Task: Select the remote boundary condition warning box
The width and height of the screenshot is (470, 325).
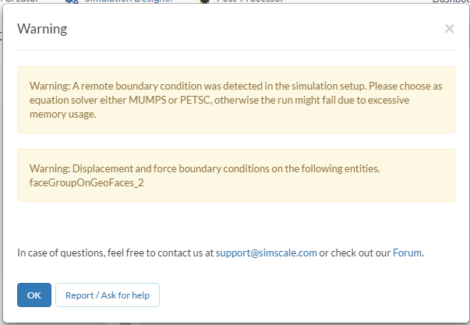Action: [x=235, y=100]
